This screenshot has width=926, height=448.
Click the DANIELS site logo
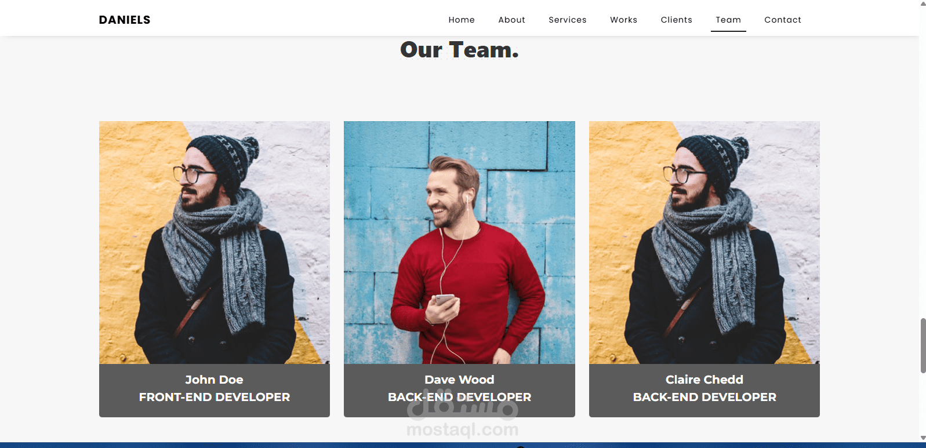pyautogui.click(x=125, y=20)
